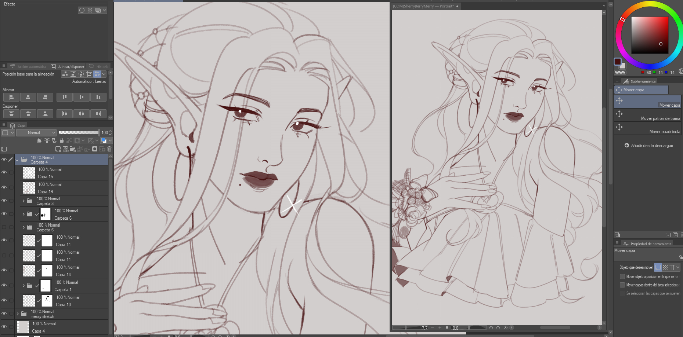Create a layer mask from the Layer panel
683x337 pixels.
[x=95, y=149]
